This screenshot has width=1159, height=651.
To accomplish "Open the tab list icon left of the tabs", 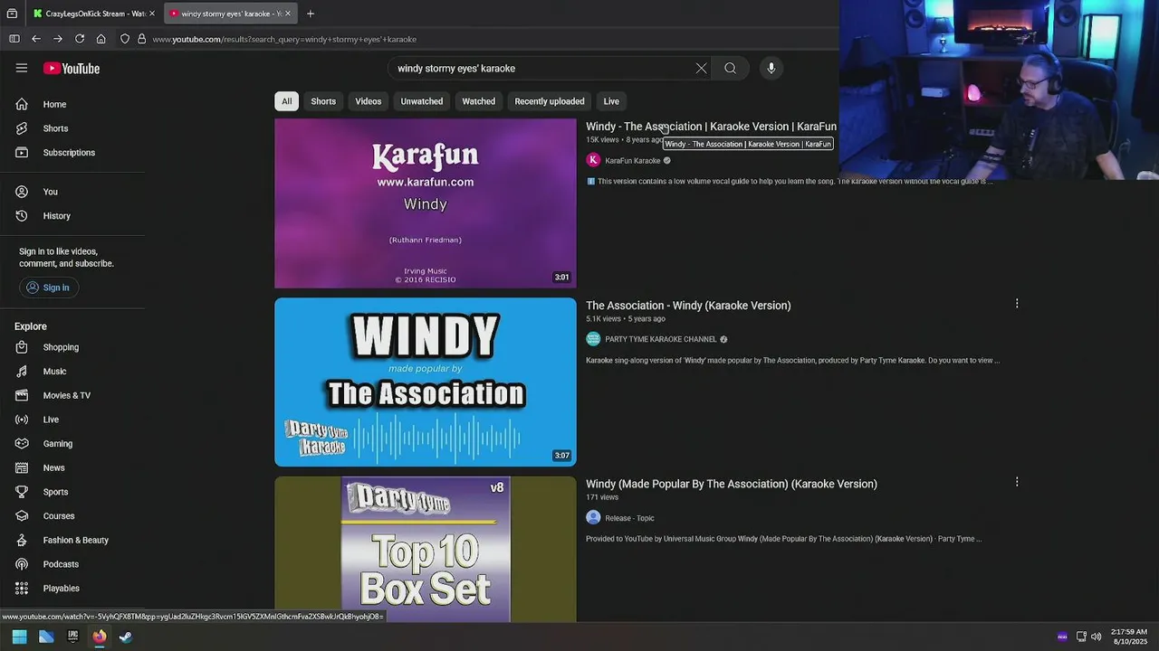I will pyautogui.click(x=12, y=14).
